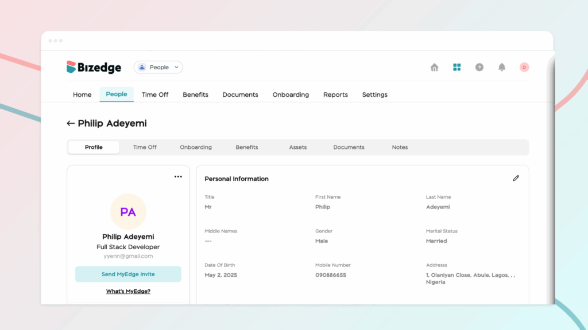Click the help question mark icon

(479, 68)
